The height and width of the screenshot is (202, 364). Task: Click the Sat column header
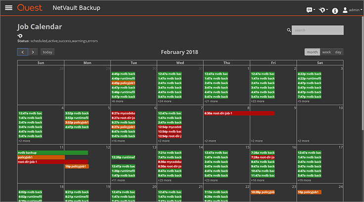[x=320, y=63]
